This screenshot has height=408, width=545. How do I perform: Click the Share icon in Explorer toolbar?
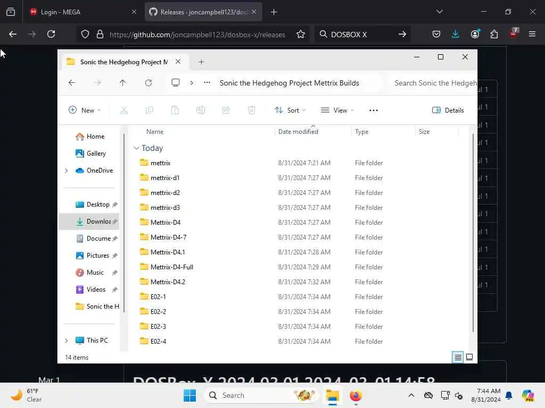tap(226, 110)
